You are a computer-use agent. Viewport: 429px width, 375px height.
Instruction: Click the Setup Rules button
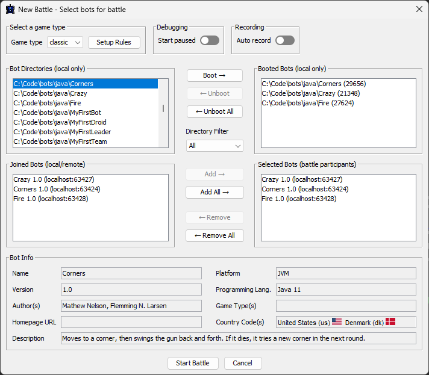pyautogui.click(x=114, y=42)
